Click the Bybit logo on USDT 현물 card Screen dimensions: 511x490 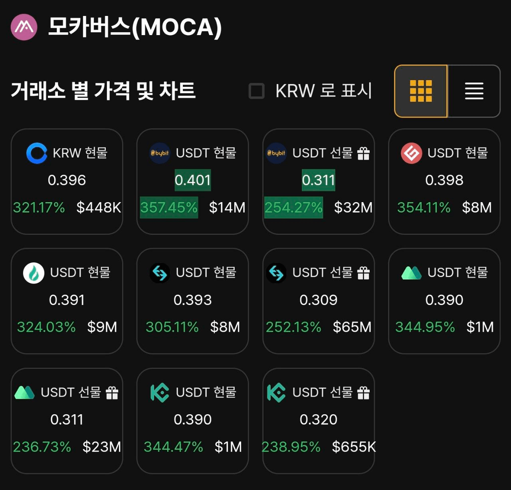point(160,153)
